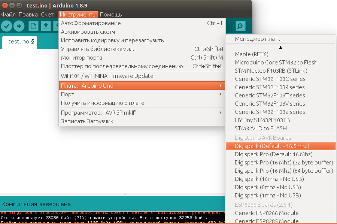Click the New sketch document icon
This screenshot has height=224, width=337.
coord(34,26)
